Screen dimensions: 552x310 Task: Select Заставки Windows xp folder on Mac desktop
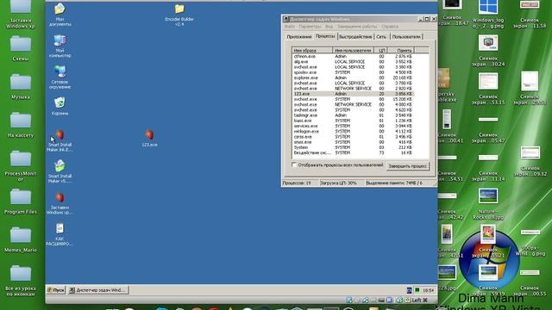coord(21,7)
